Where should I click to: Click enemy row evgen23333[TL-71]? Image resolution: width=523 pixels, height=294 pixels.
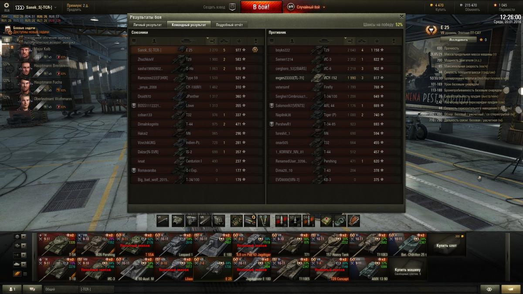tap(334, 78)
